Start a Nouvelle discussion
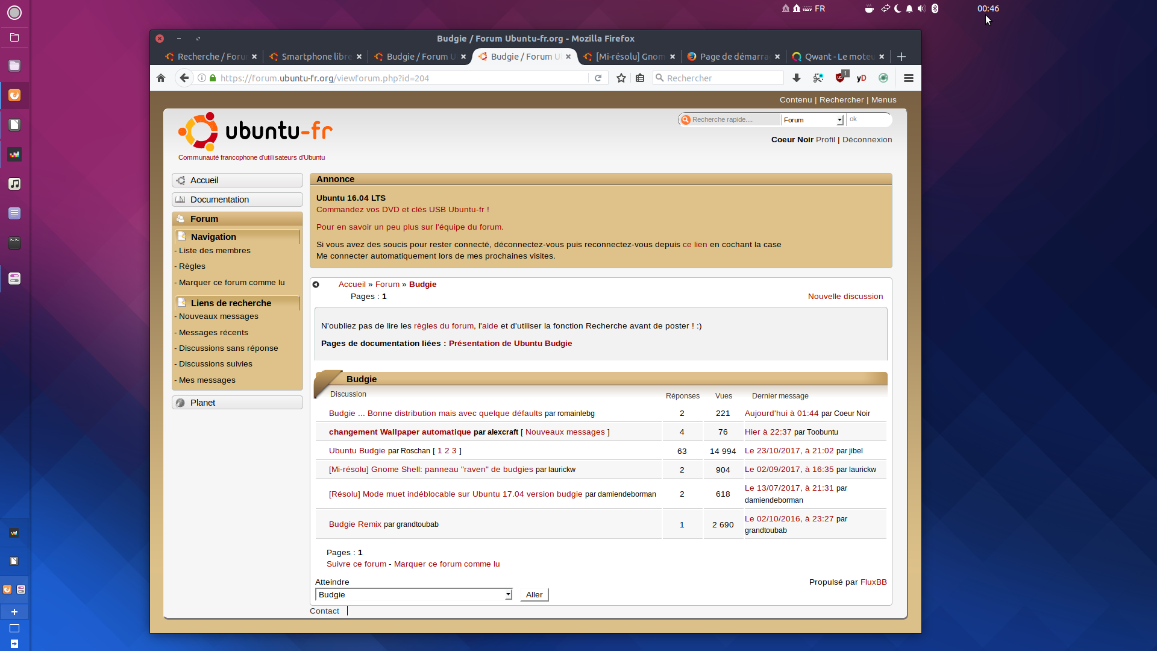The height and width of the screenshot is (651, 1157). 845,297
